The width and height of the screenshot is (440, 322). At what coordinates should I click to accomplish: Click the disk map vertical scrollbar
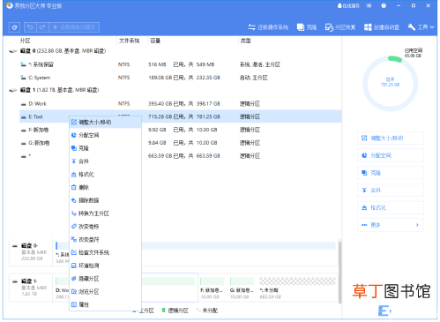pos(339,272)
